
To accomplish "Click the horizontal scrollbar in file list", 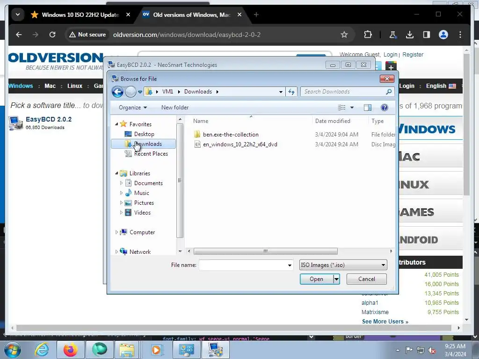I will click(x=266, y=251).
